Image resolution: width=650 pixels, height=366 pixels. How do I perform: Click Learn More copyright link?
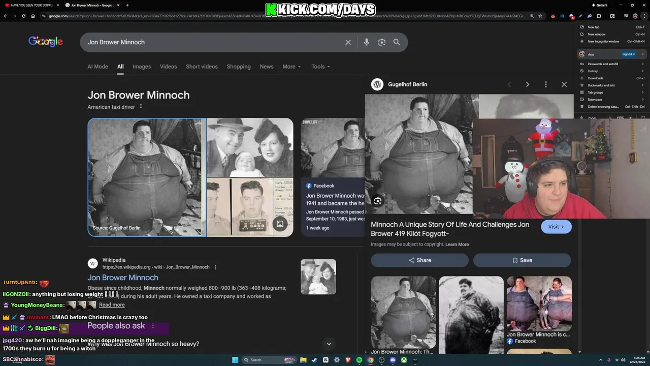pos(457,245)
